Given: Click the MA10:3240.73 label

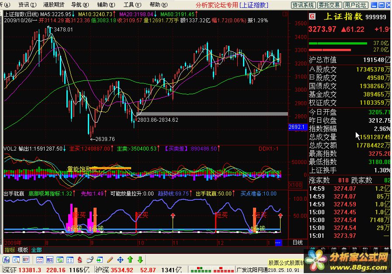Looking at the screenshot, I should pos(95,14).
